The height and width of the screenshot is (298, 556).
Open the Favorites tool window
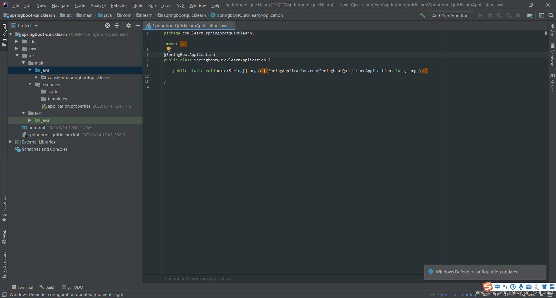click(4, 209)
